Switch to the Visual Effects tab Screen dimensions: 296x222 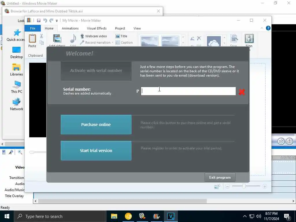point(97,28)
